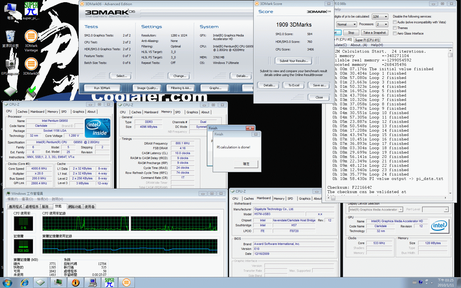Click the 3DMark06 Advanced Edition title icon

[82, 4]
